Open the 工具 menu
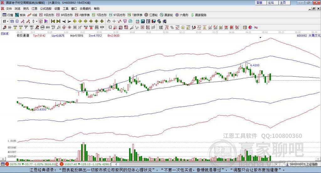Image resolution: width=321 pixels, height=173 pixels. pos(66,8)
